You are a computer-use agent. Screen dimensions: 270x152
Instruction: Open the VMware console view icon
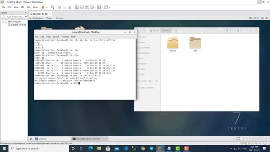99,7
